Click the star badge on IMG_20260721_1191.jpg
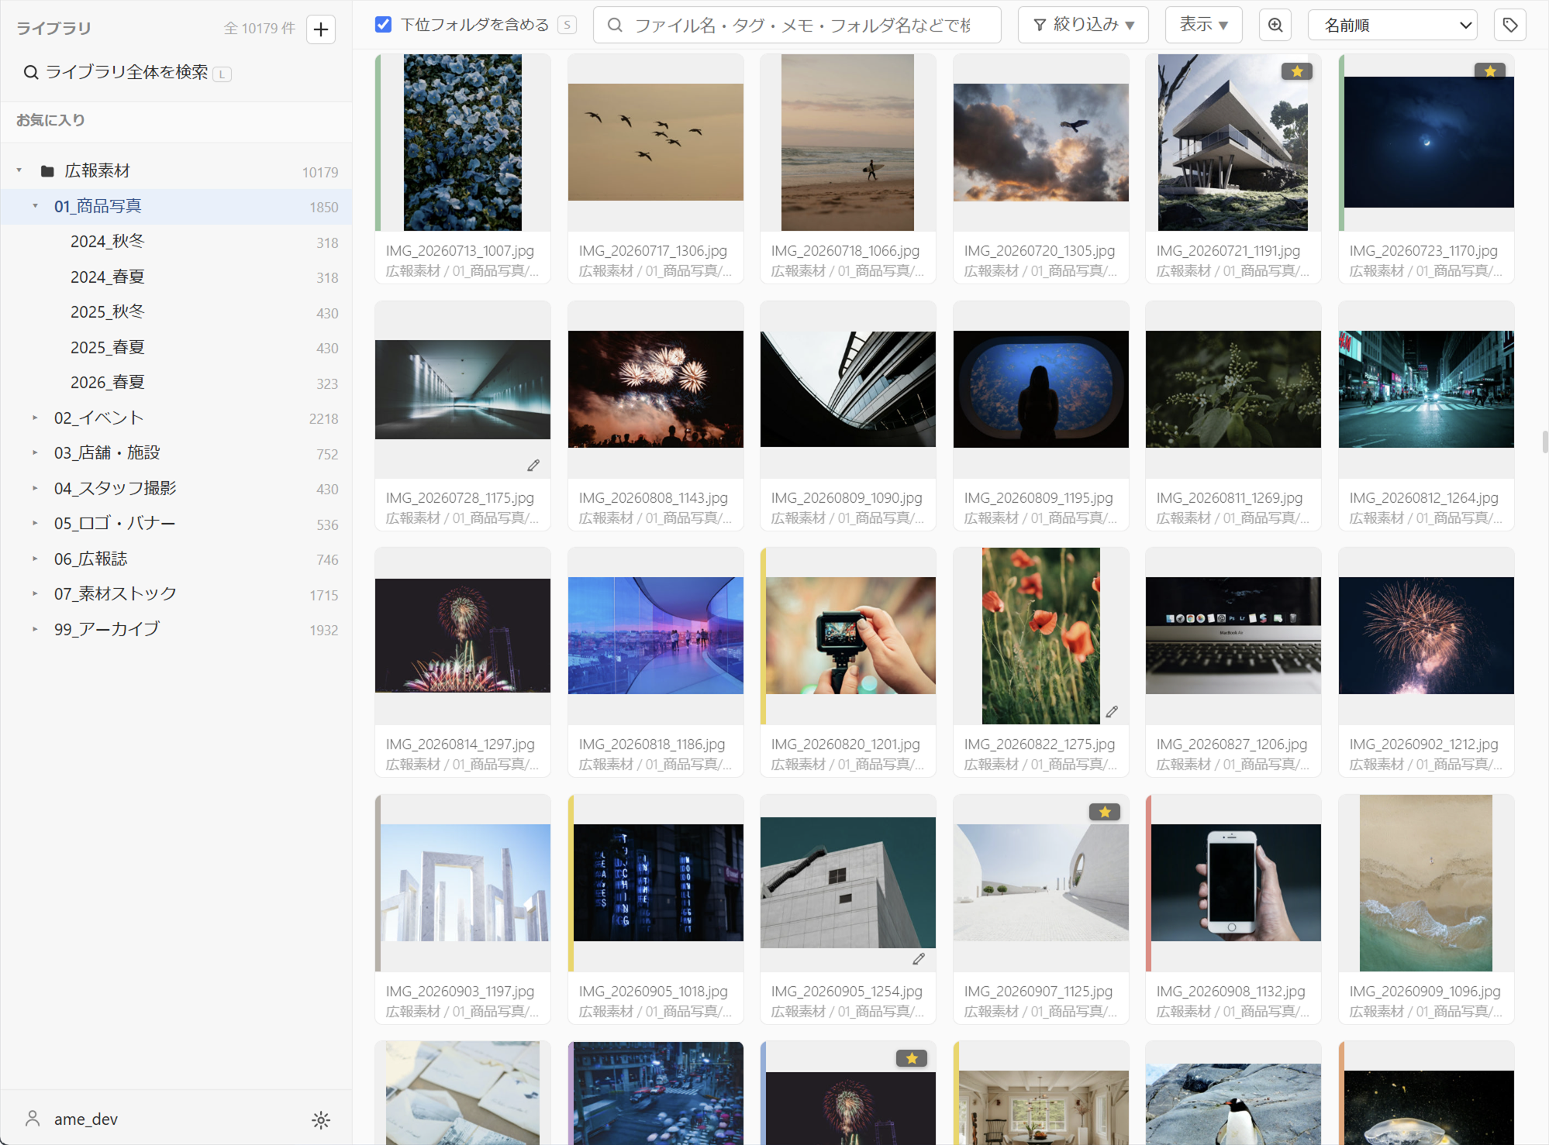Viewport: 1549px width, 1145px height. [1297, 71]
